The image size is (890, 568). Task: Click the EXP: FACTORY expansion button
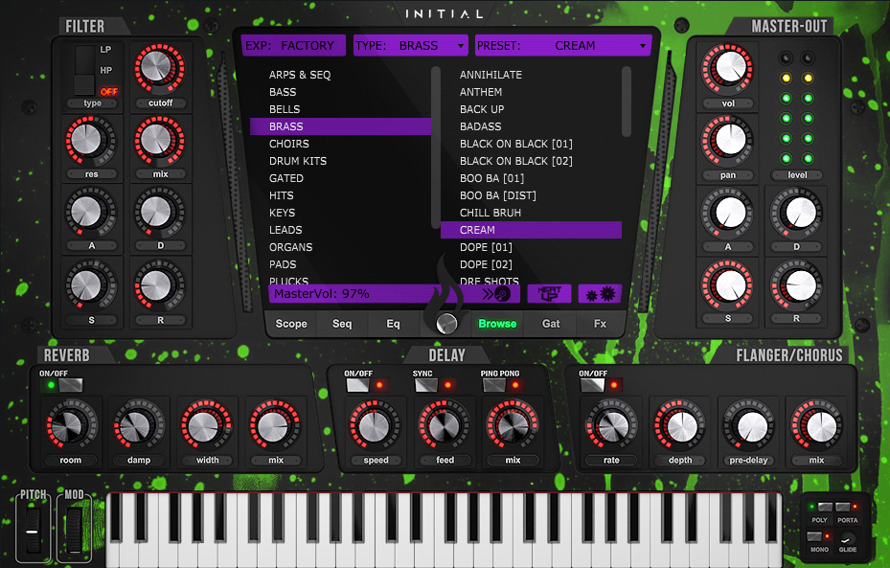pos(293,45)
